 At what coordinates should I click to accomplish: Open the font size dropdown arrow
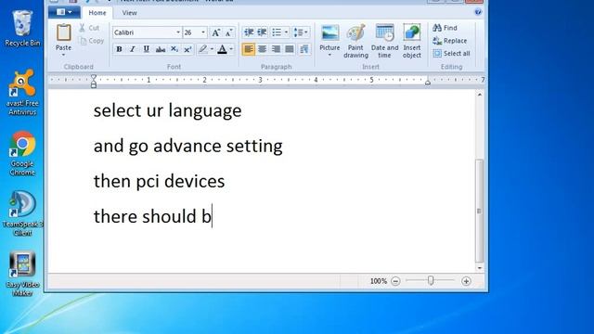[x=203, y=32]
